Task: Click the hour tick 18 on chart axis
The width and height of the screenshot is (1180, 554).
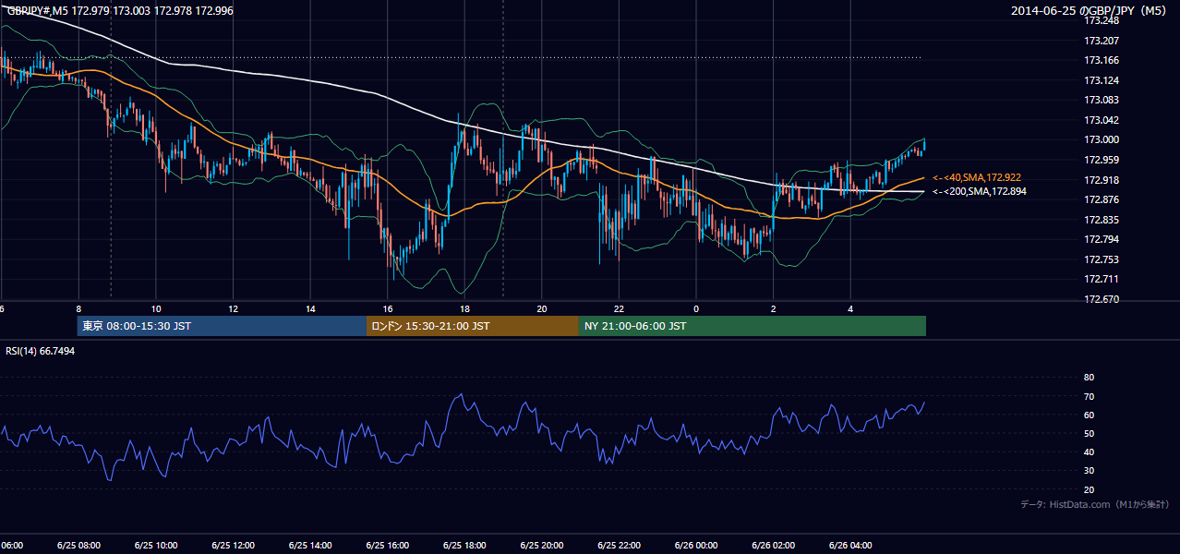Action: point(464,308)
